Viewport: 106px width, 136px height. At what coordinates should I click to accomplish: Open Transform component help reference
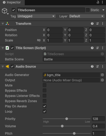click(92, 24)
